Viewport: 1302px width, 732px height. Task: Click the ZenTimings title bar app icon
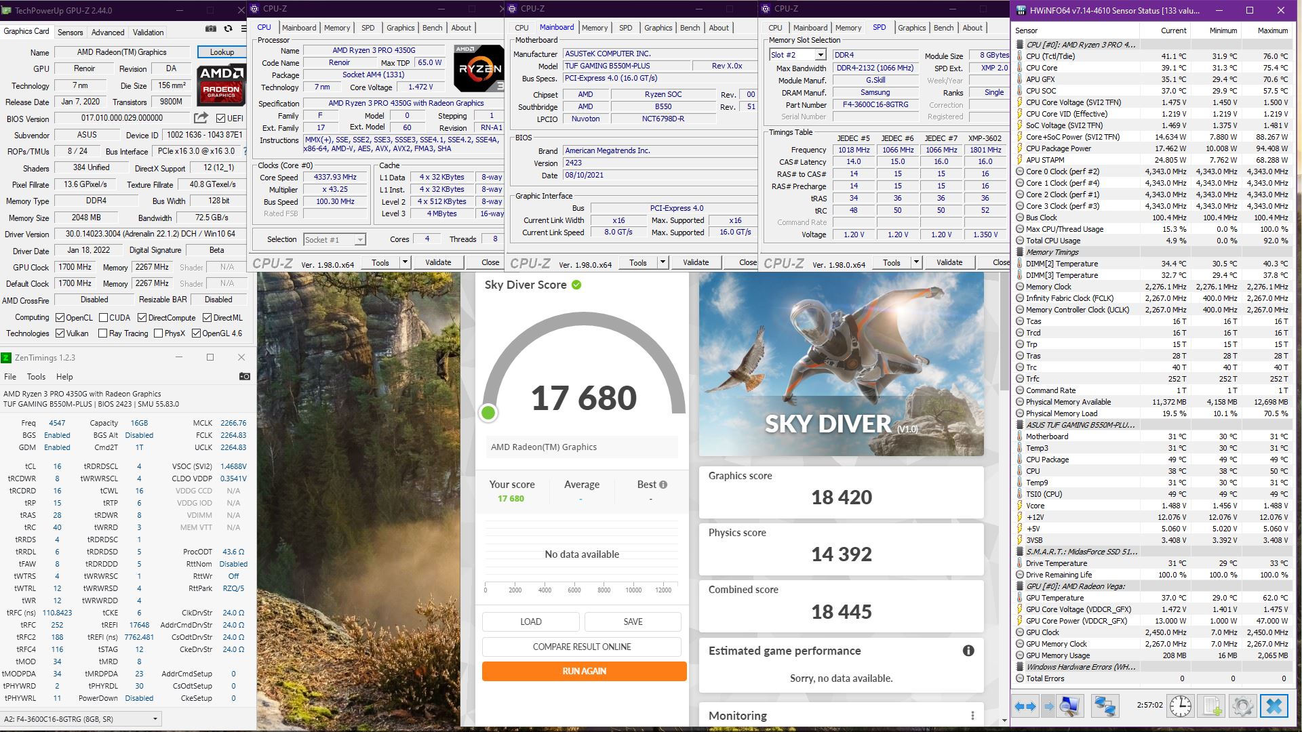pos(6,357)
